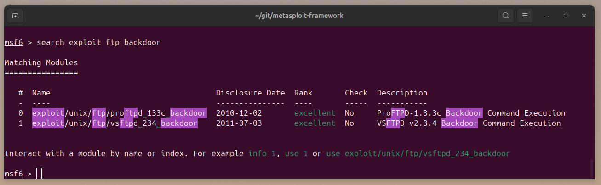Click the ProFTPD-1.3.3c Backdoor description

(x=471, y=113)
